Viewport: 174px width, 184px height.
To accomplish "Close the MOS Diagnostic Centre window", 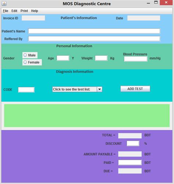I will 166,3.
